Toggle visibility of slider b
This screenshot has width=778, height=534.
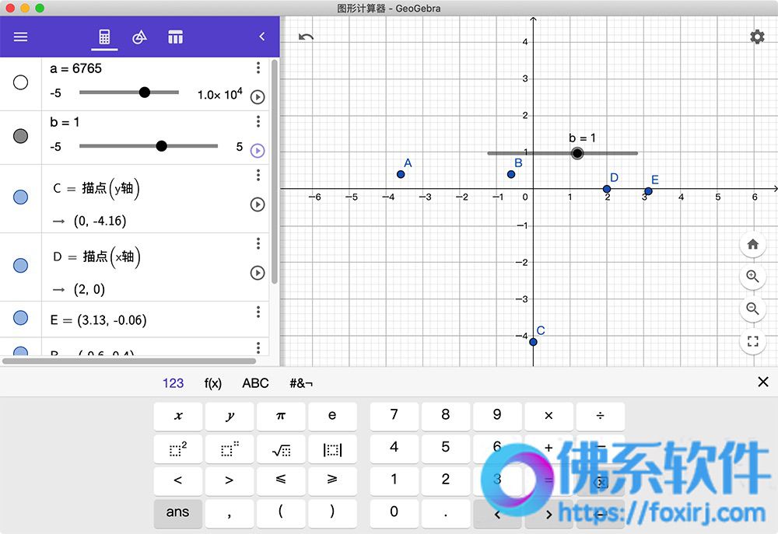20,135
